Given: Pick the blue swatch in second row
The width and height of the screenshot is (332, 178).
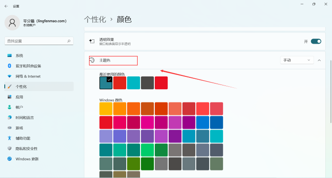Looking at the screenshot, I should coord(202,122).
